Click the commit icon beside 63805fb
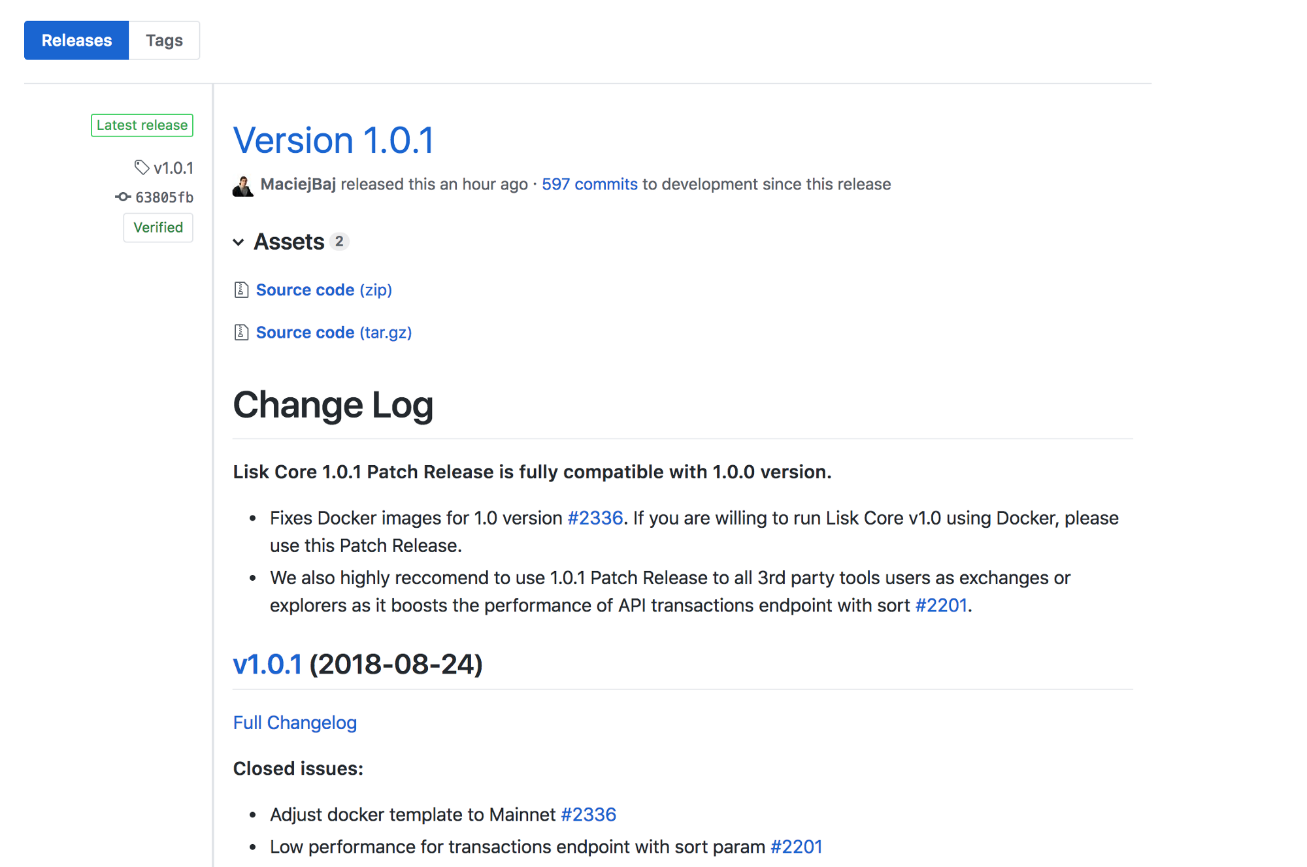 click(123, 197)
